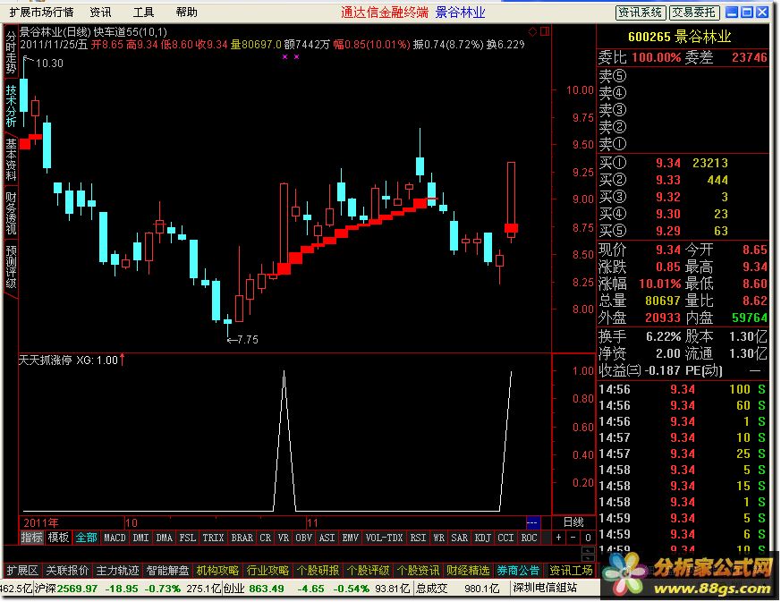
Task: Select the CCI indicator
Action: 506,538
